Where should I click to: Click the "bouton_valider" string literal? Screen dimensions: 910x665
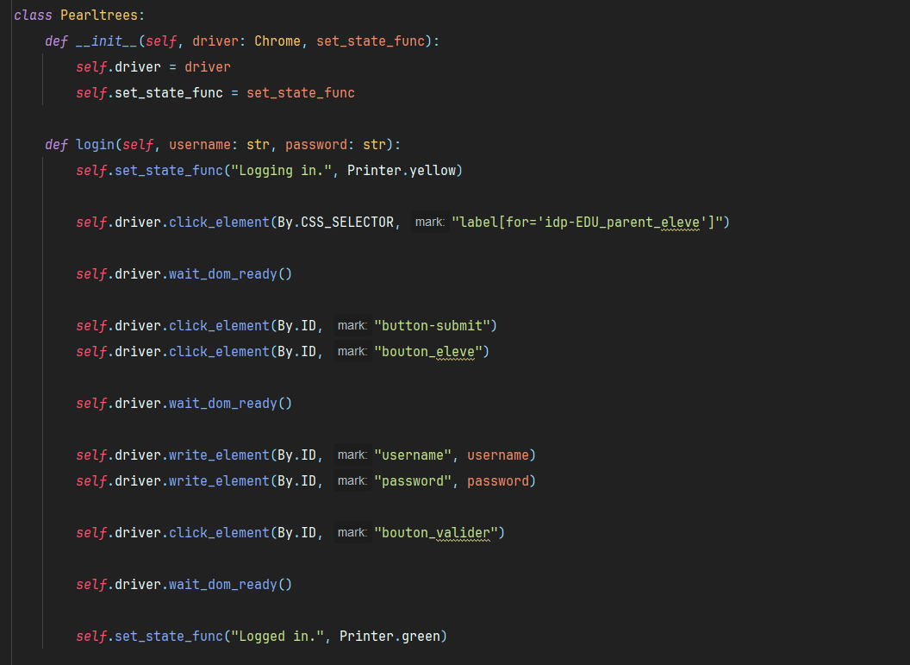point(436,533)
